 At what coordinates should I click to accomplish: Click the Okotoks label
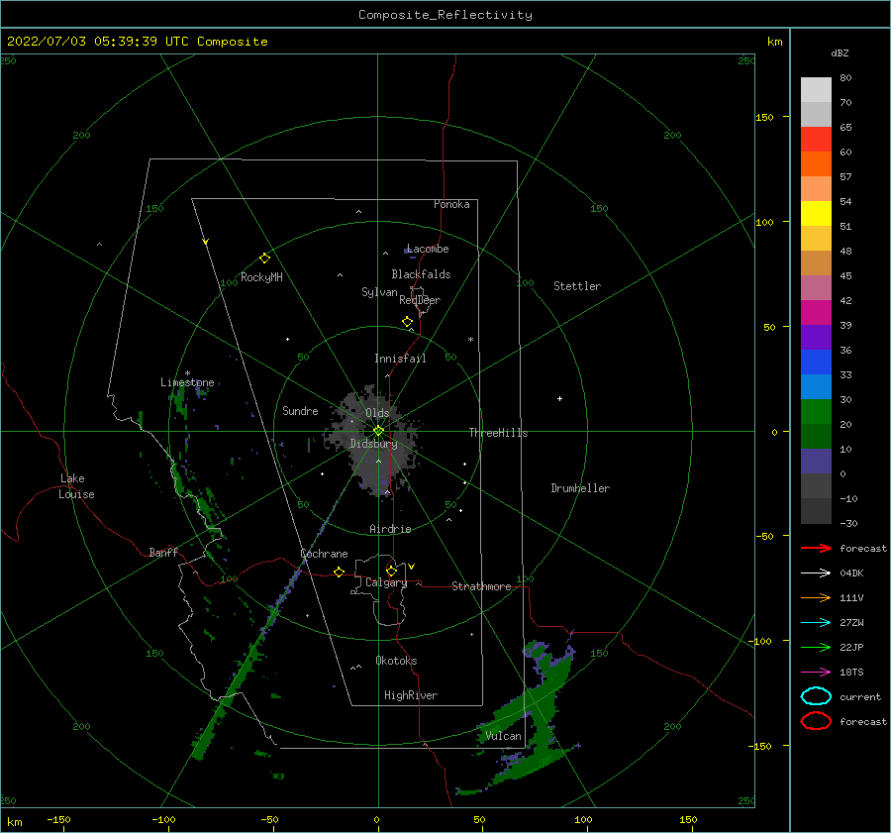click(x=396, y=661)
